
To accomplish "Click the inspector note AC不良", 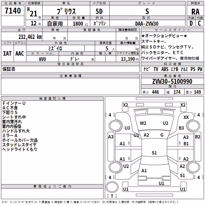I will coord(10,108).
